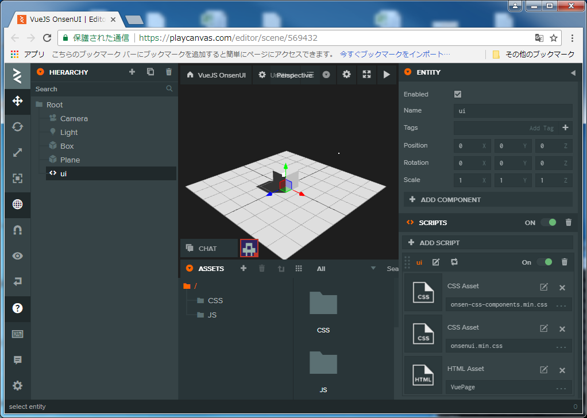Parse/refresh the ui script icon

point(454,262)
